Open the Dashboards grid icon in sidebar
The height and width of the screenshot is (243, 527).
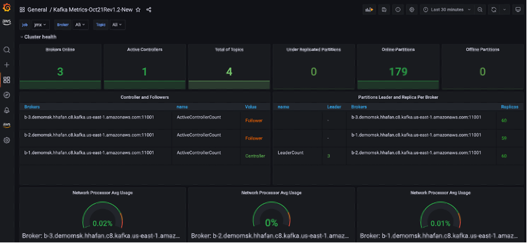(7, 80)
